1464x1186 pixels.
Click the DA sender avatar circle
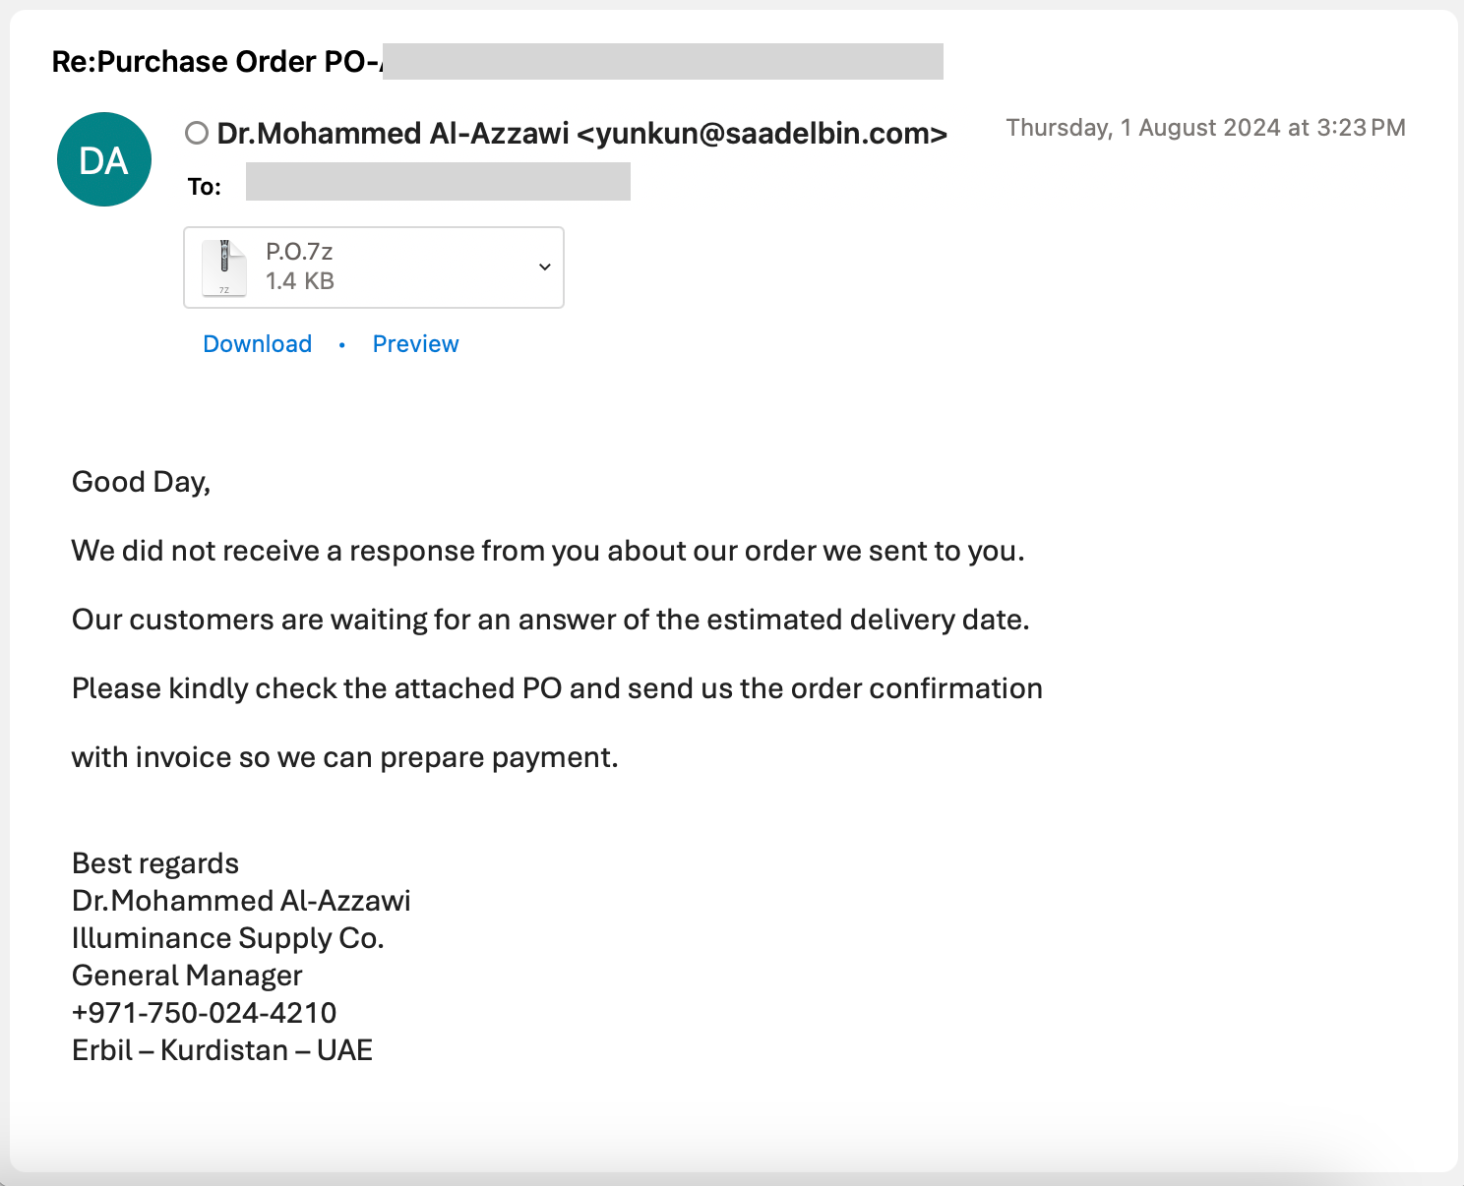point(104,159)
